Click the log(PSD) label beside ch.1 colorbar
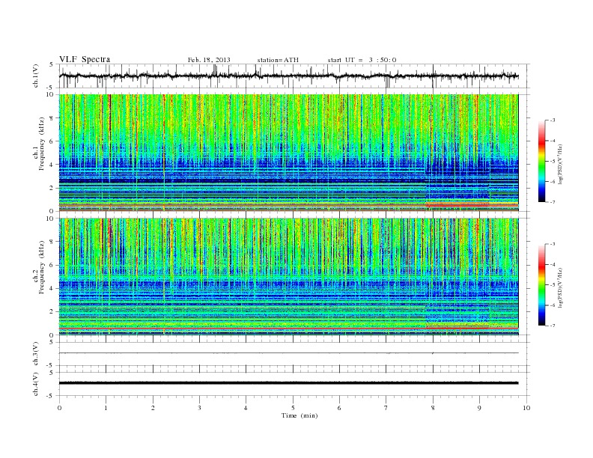 (561, 164)
